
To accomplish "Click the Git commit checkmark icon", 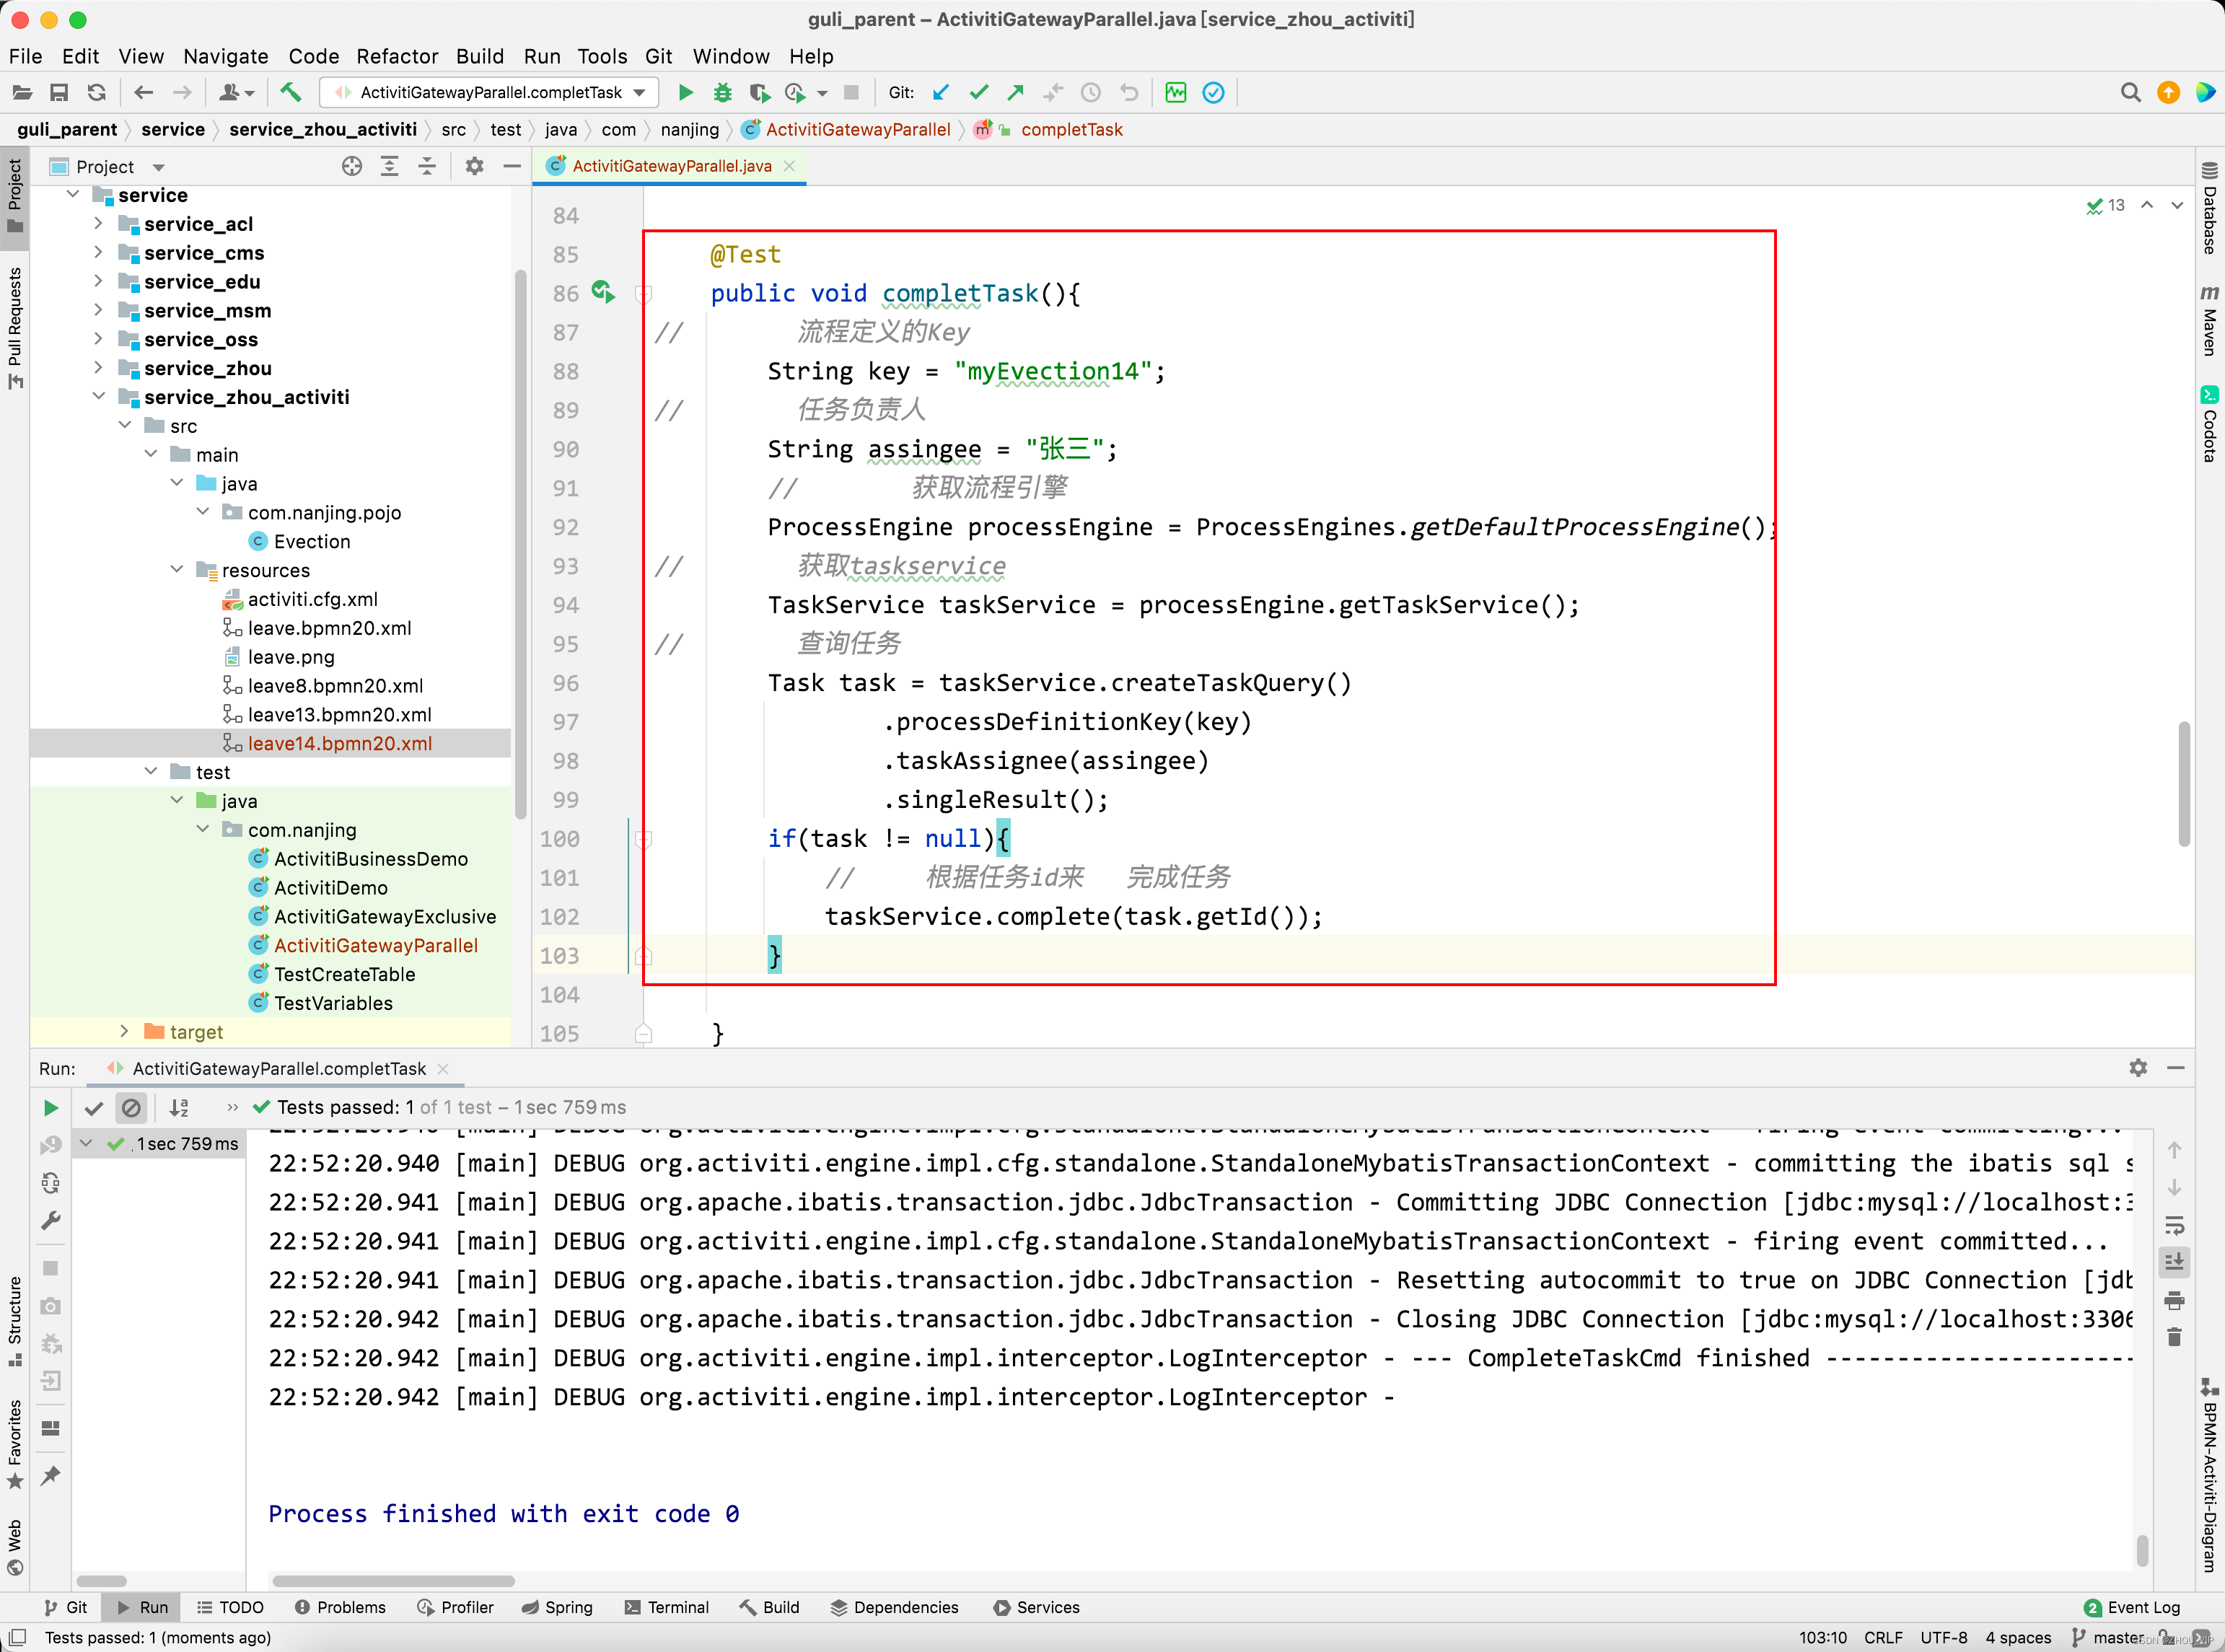I will point(978,92).
